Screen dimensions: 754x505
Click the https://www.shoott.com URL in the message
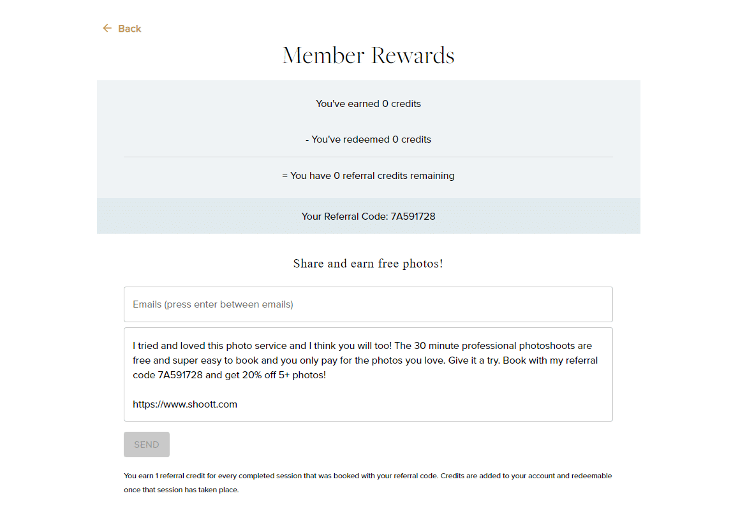[185, 404]
